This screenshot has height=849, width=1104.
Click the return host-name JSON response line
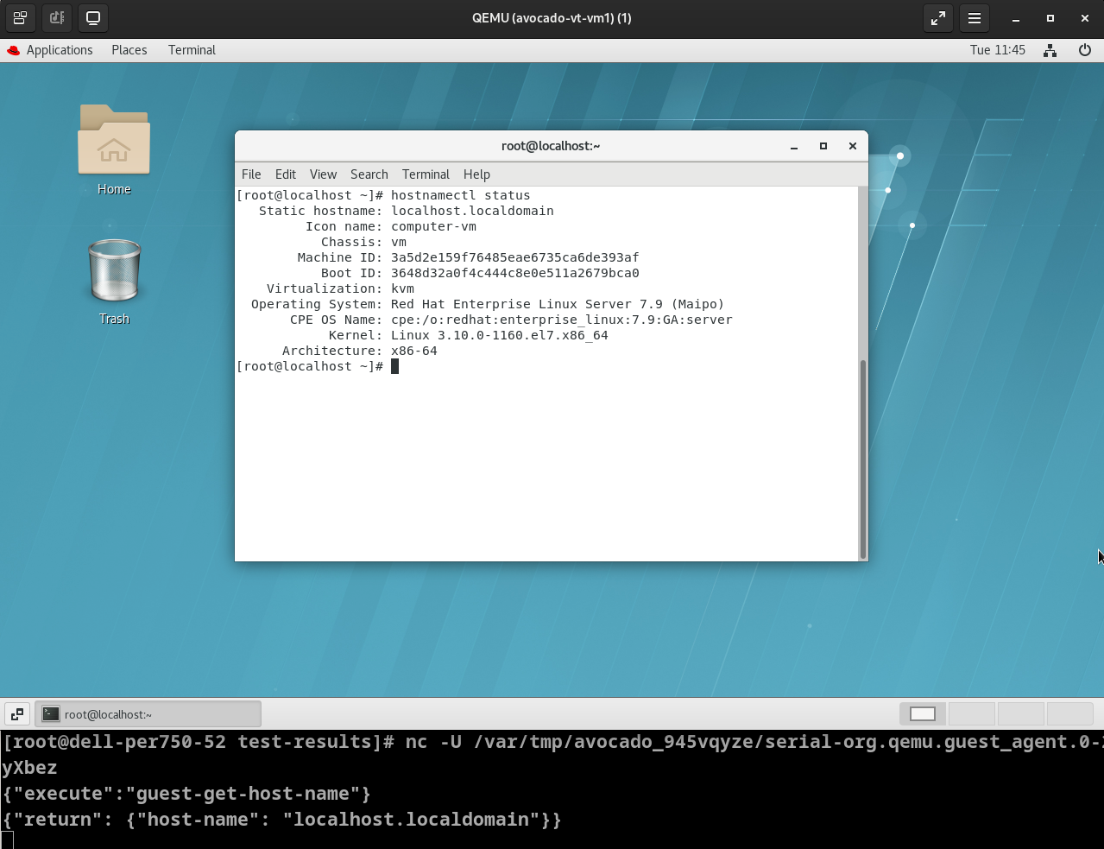[x=281, y=820]
